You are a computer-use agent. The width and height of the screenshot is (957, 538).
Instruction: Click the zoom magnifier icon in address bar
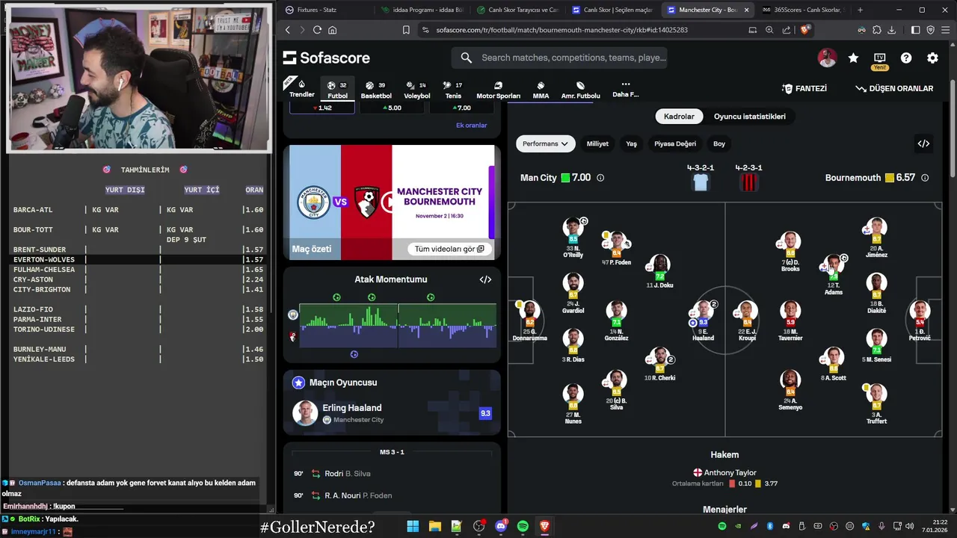769,30
